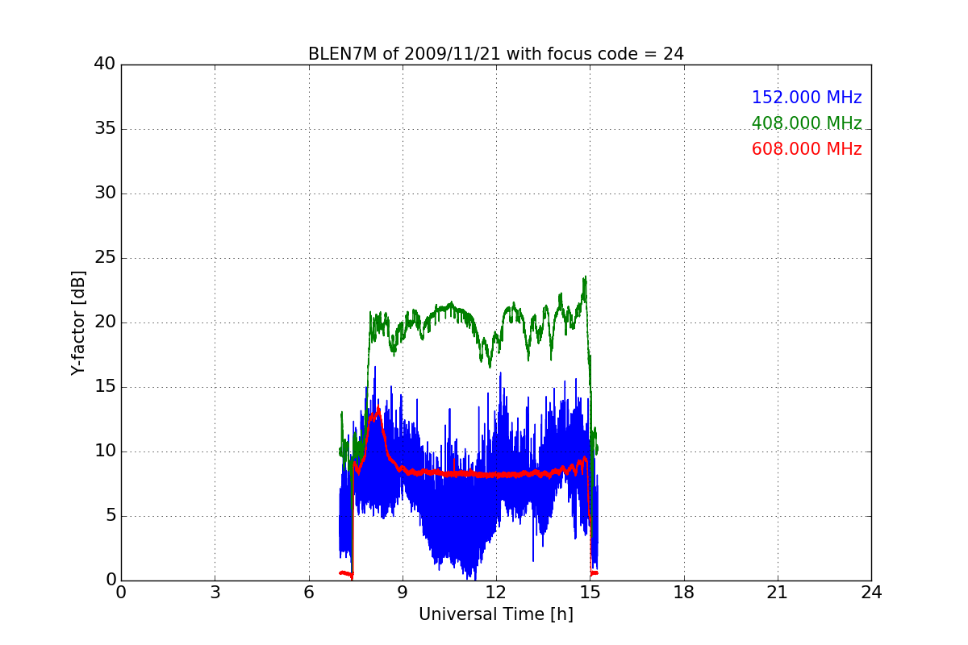Select the '152.000 MHz' legend label

click(x=807, y=98)
